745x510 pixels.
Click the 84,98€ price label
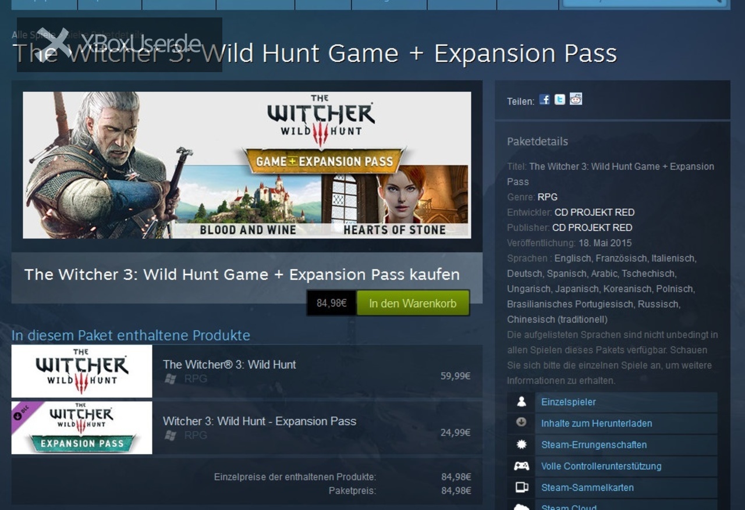pyautogui.click(x=332, y=303)
